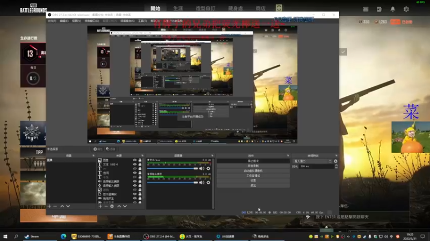Viewport: 430px width, 241px height.
Task: Click the 退出 button in Controls
Action: tap(253, 185)
